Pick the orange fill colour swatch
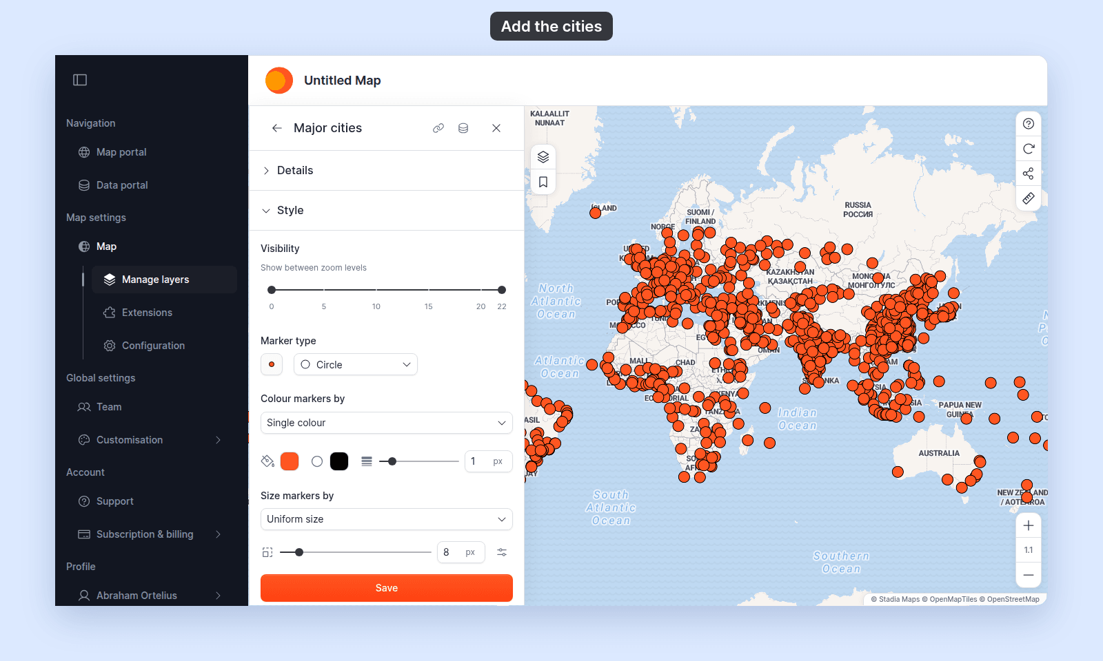This screenshot has width=1103, height=661. (x=290, y=461)
